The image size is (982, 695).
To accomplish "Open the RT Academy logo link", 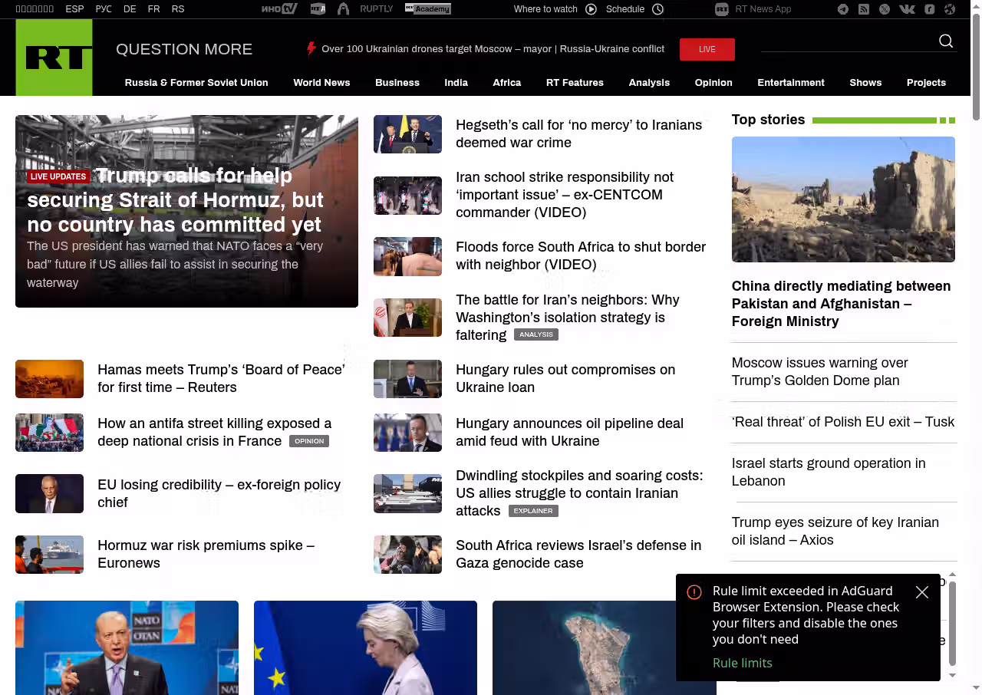I will point(427,9).
